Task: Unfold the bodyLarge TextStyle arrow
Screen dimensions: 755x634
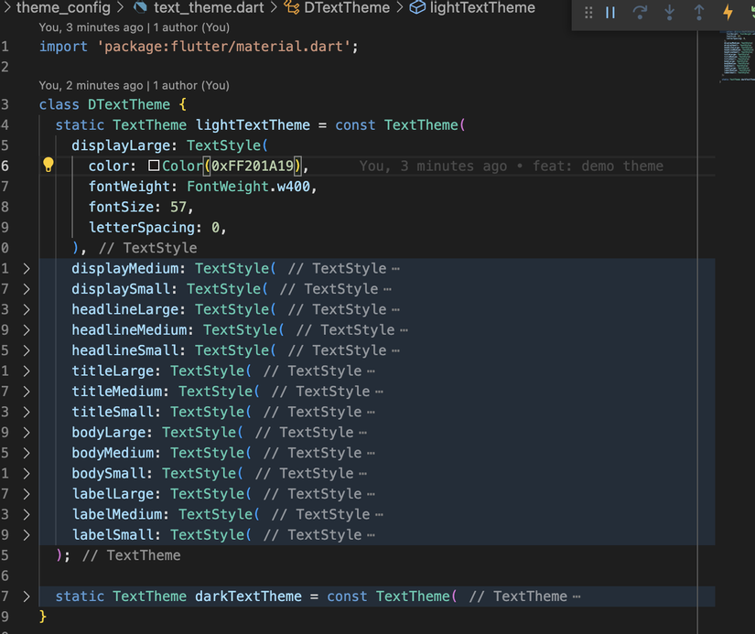Action: pyautogui.click(x=27, y=433)
